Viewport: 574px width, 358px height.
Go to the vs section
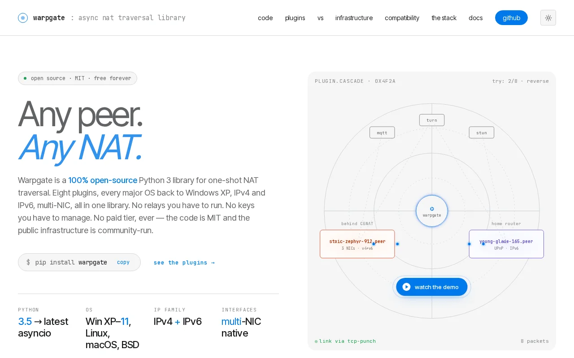(x=320, y=18)
